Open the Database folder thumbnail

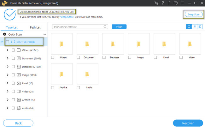coord(113,44)
